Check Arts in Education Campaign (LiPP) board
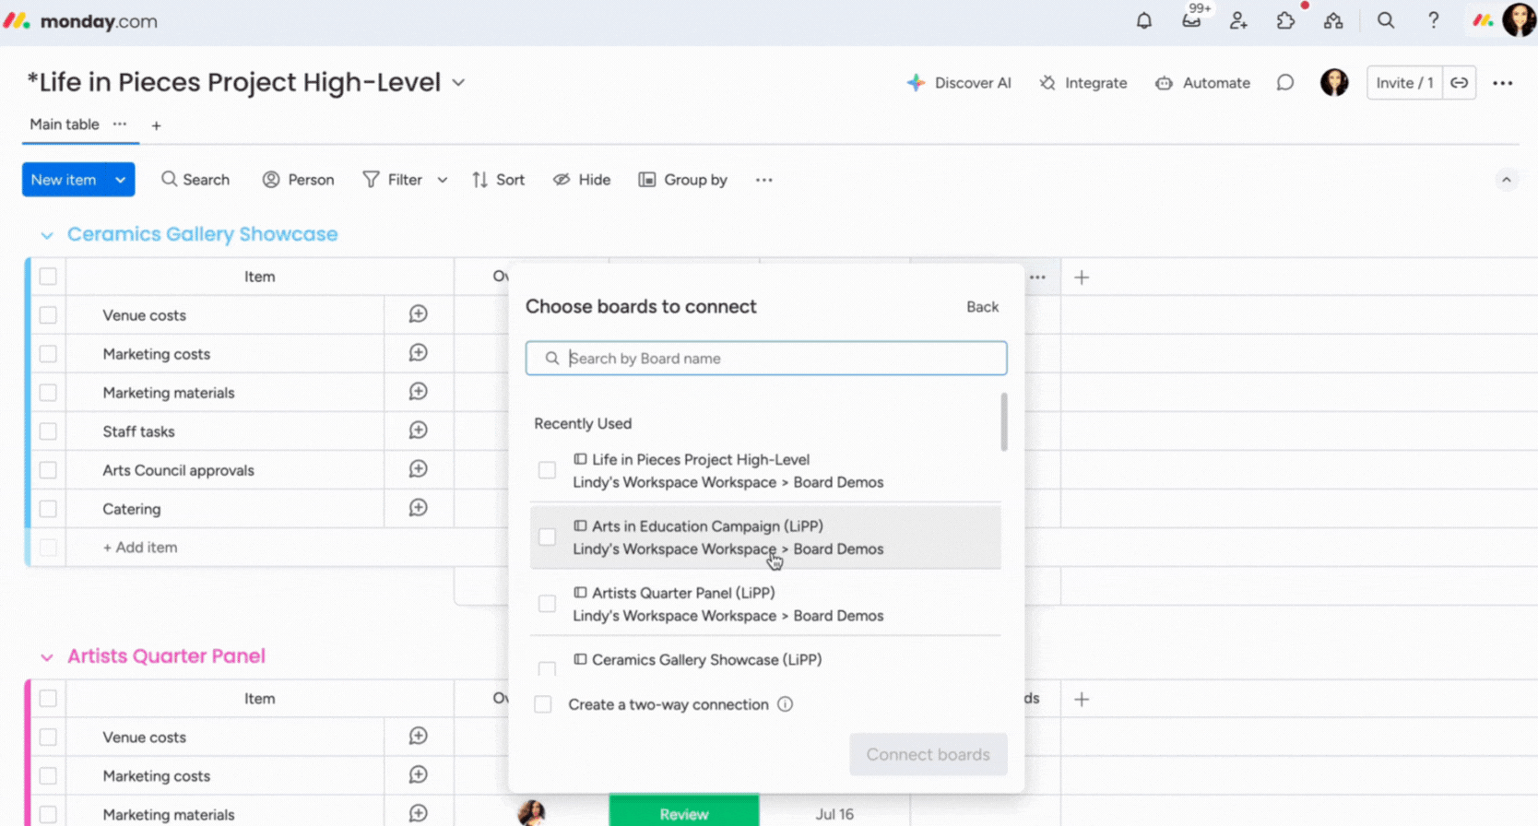Image resolution: width=1538 pixels, height=826 pixels. [547, 537]
